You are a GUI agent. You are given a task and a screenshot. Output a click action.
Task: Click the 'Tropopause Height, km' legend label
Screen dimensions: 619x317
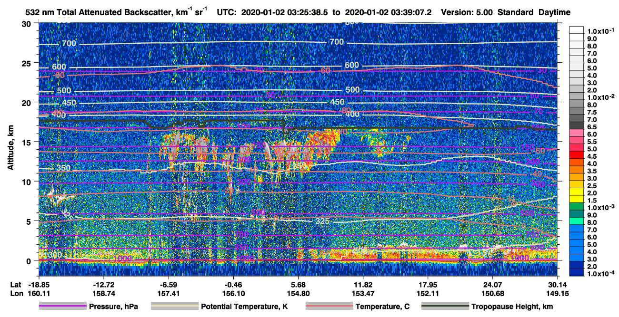point(512,307)
